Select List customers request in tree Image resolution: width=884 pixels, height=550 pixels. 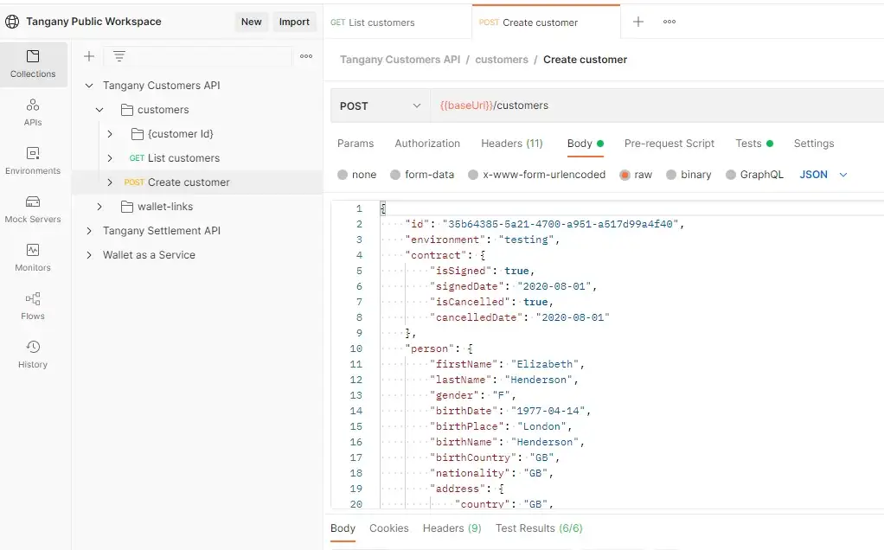(183, 158)
